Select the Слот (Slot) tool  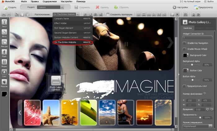tap(5, 73)
